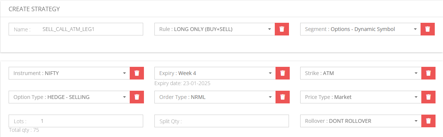443x137 pixels.
Task: Expand the Segment dropdown list
Action: click(x=360, y=29)
